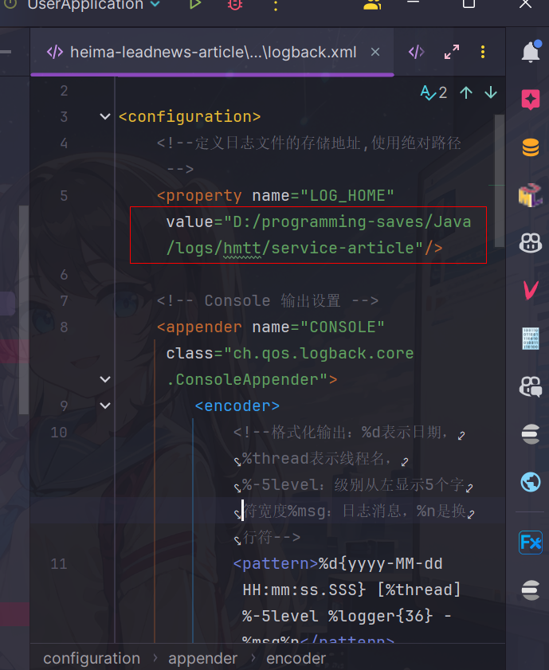The width and height of the screenshot is (549, 670).
Task: Click the "CONSOLE" appender name value
Action: (x=342, y=327)
